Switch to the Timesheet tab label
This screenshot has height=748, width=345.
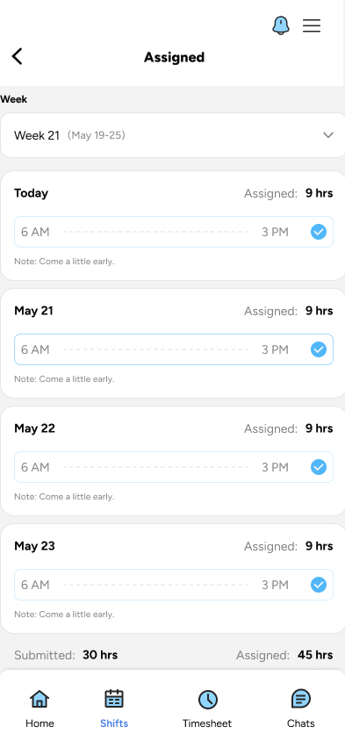coord(207,723)
